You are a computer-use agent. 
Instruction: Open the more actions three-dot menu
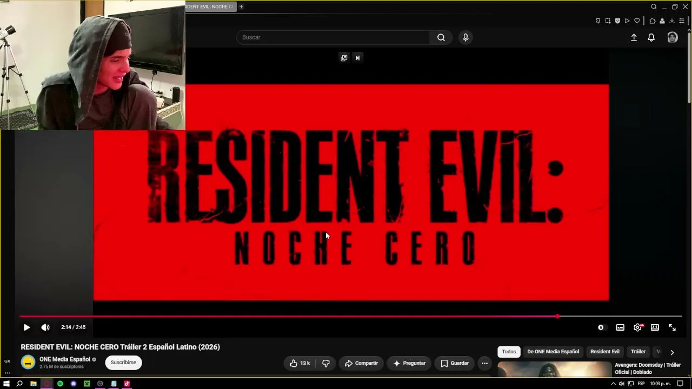pyautogui.click(x=484, y=363)
